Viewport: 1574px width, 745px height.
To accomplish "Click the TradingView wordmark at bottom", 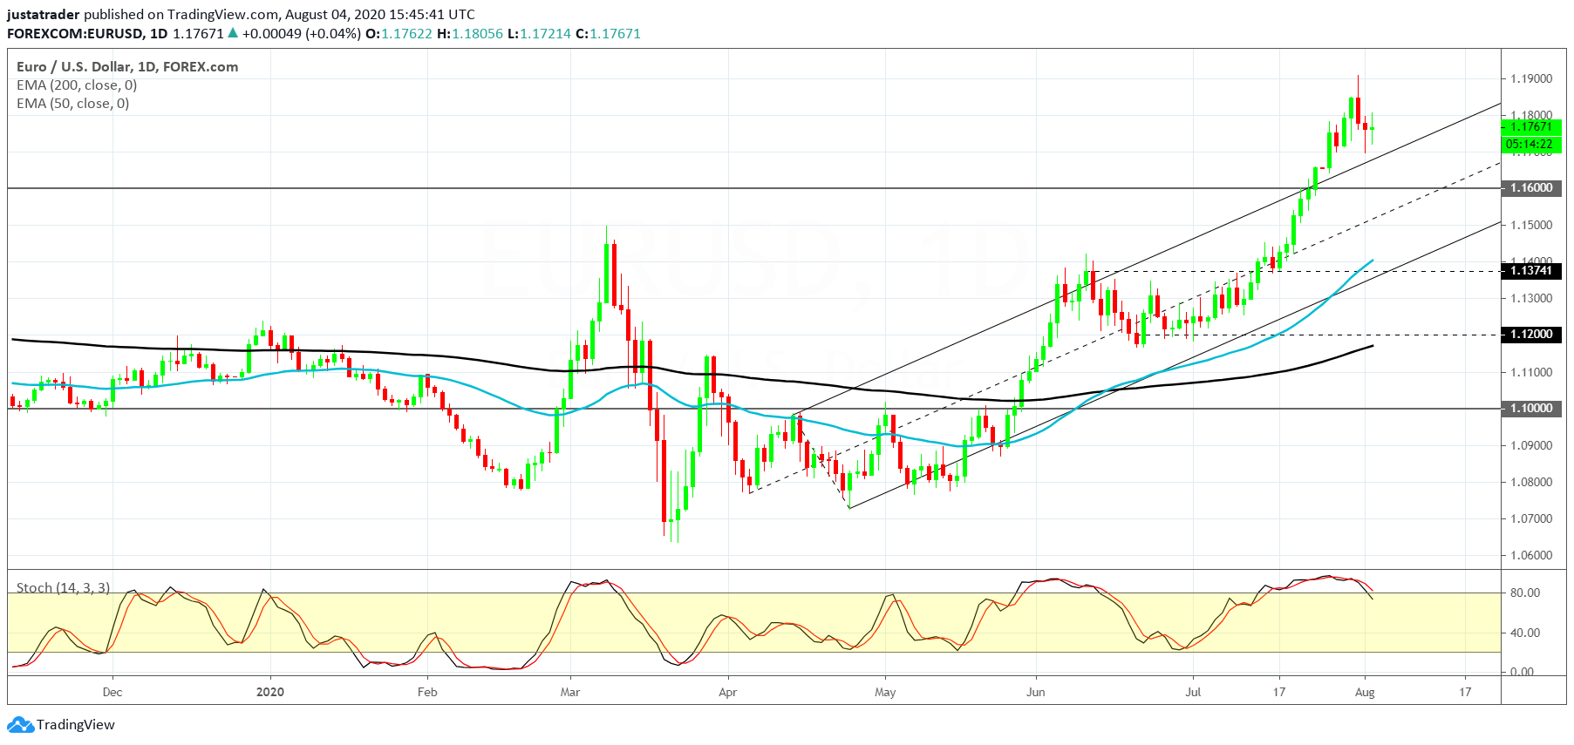I will 76,725.
